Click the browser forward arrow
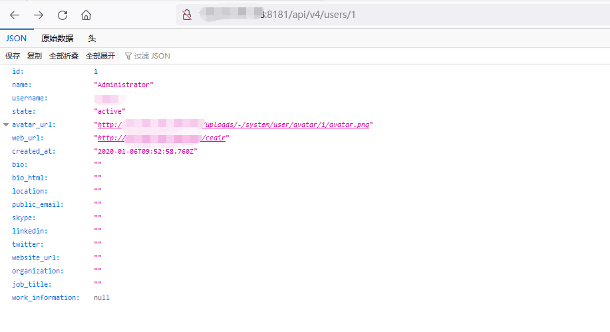The height and width of the screenshot is (332, 610). (x=39, y=15)
